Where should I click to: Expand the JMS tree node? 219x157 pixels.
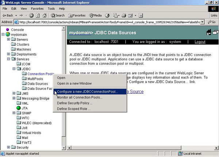pos(14,93)
